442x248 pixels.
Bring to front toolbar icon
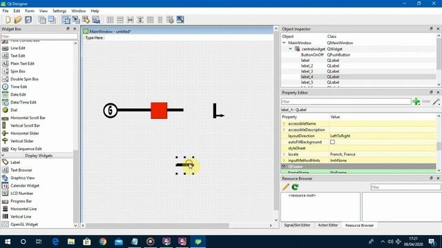(x=52, y=20)
